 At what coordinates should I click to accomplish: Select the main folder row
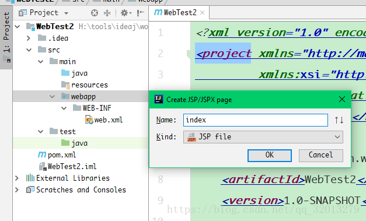(81, 62)
